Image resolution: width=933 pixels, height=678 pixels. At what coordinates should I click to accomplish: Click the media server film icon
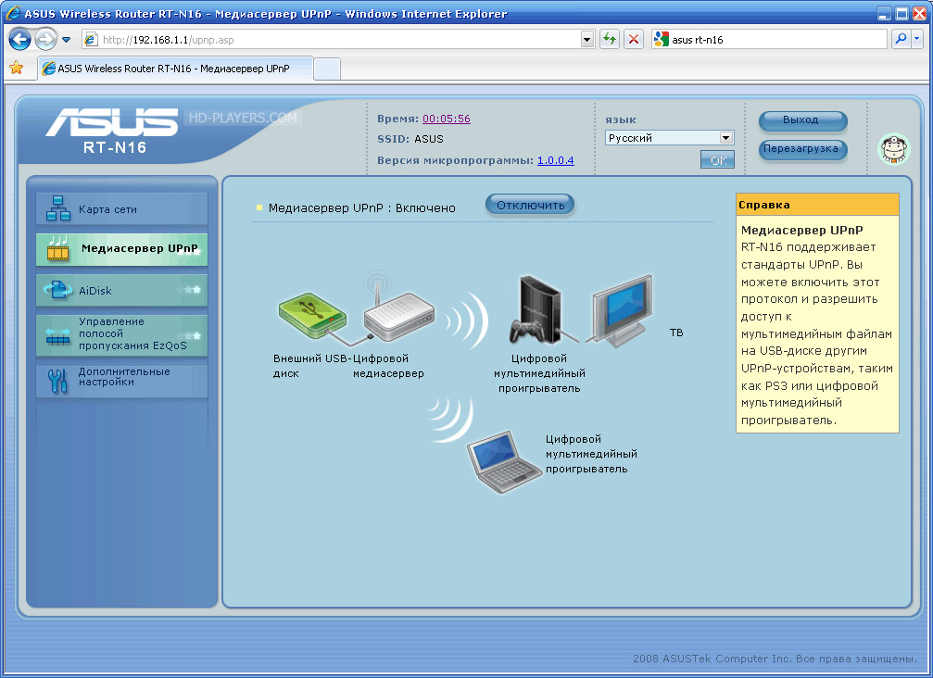58,249
